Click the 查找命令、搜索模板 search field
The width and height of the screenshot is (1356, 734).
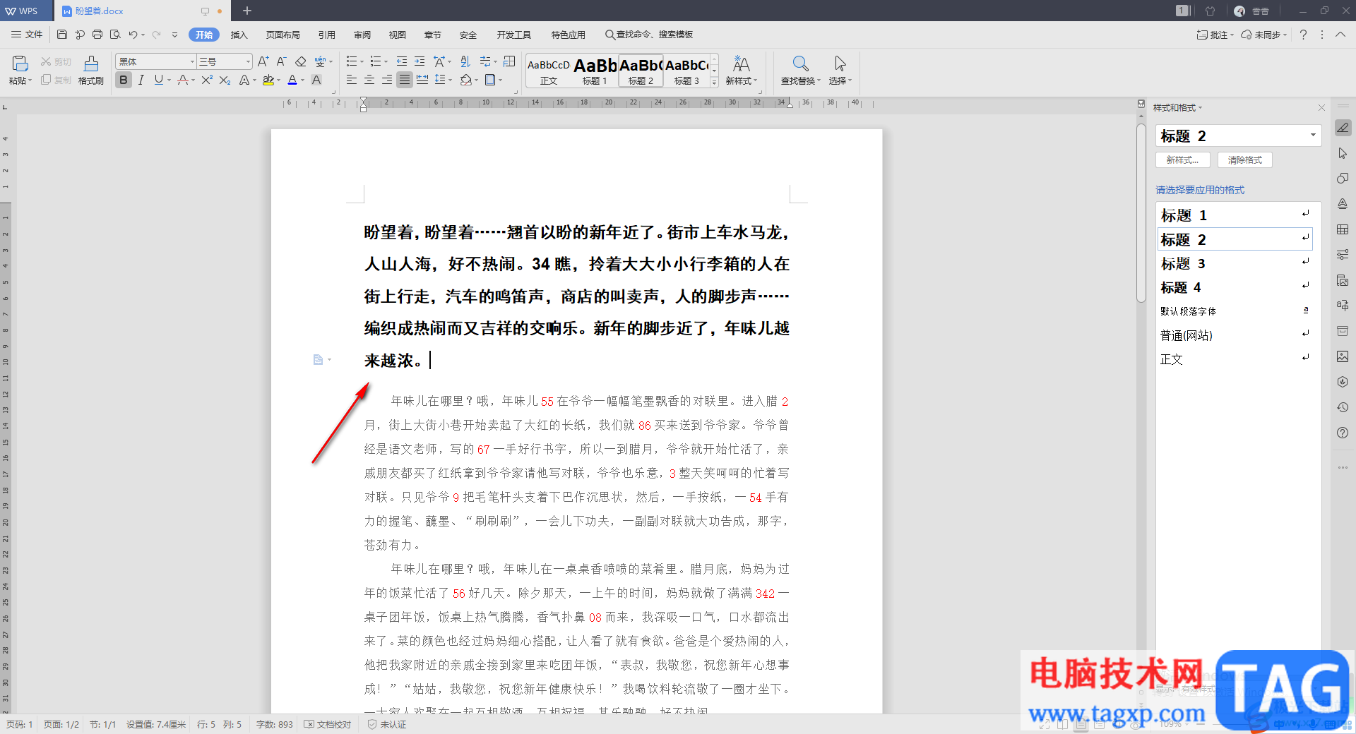[x=649, y=35]
